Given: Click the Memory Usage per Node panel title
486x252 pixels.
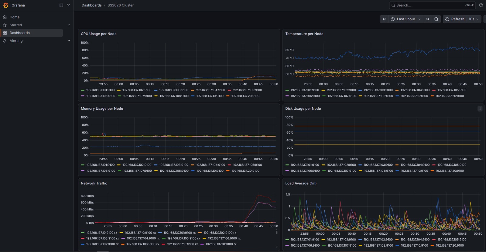Looking at the screenshot, I should coord(102,109).
